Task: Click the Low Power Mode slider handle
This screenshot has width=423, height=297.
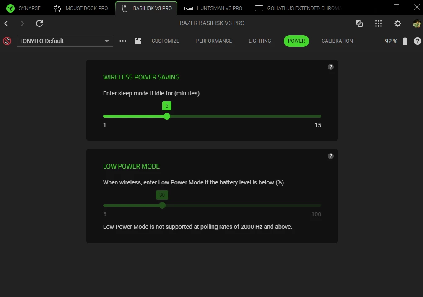Action: [x=162, y=205]
